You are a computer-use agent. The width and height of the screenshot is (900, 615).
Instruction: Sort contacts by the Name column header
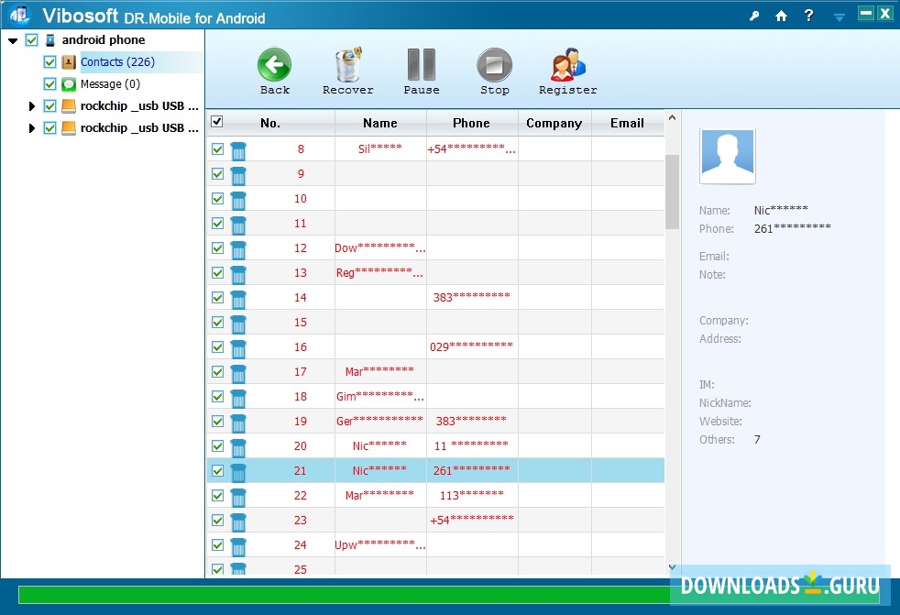tap(379, 122)
